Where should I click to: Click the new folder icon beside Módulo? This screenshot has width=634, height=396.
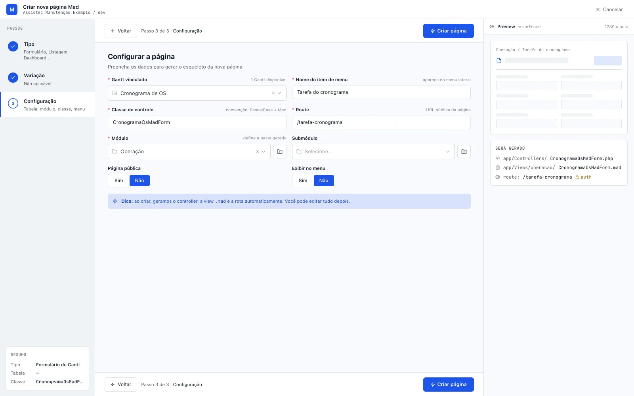(280, 152)
